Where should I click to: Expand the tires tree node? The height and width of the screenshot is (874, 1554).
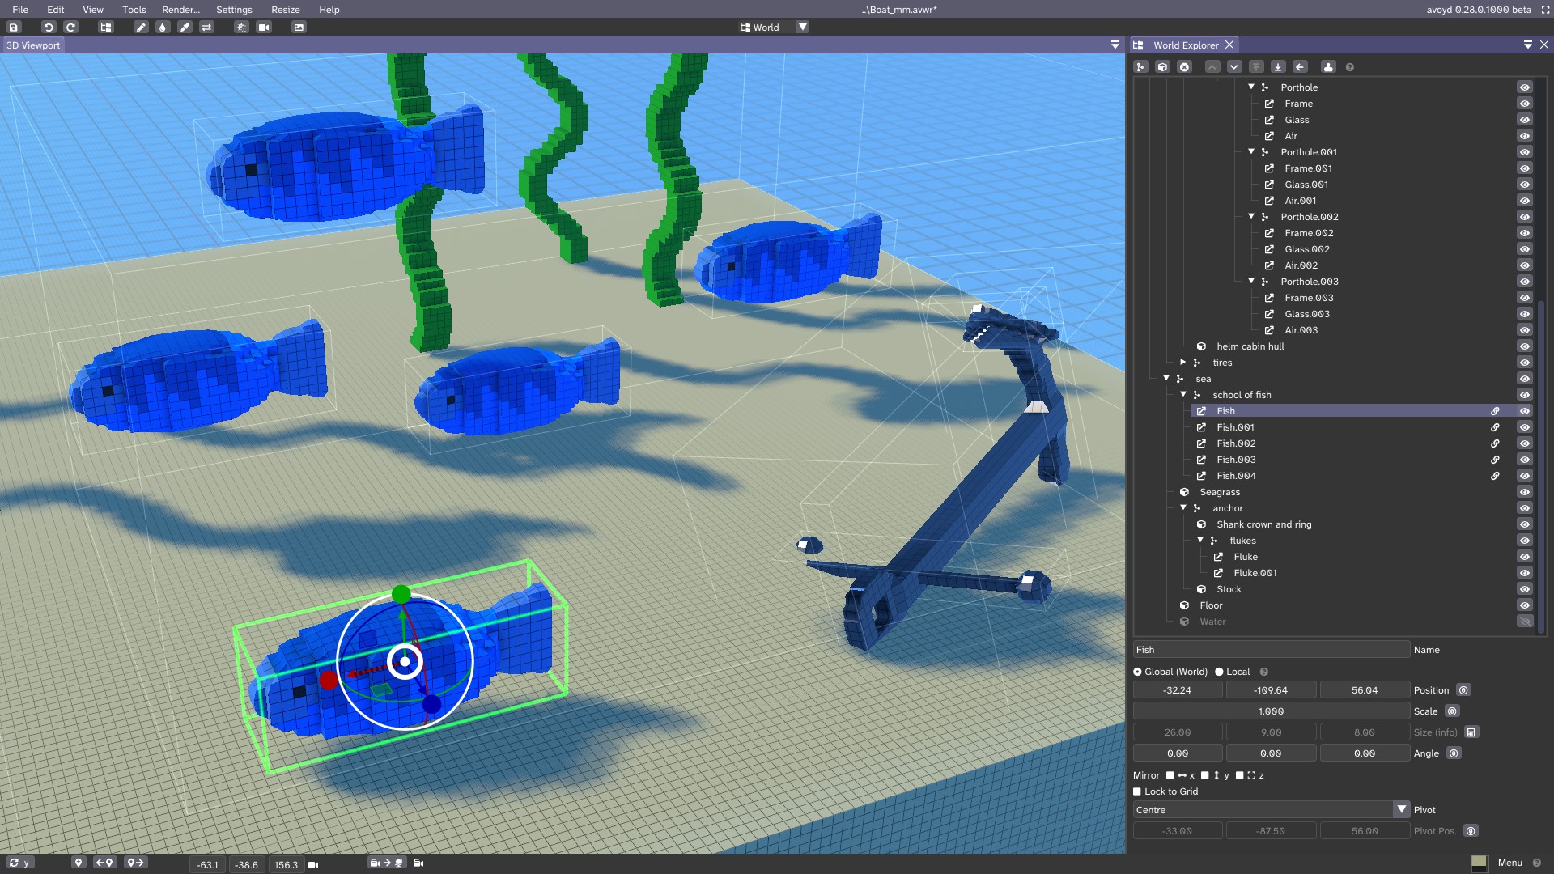1183,363
